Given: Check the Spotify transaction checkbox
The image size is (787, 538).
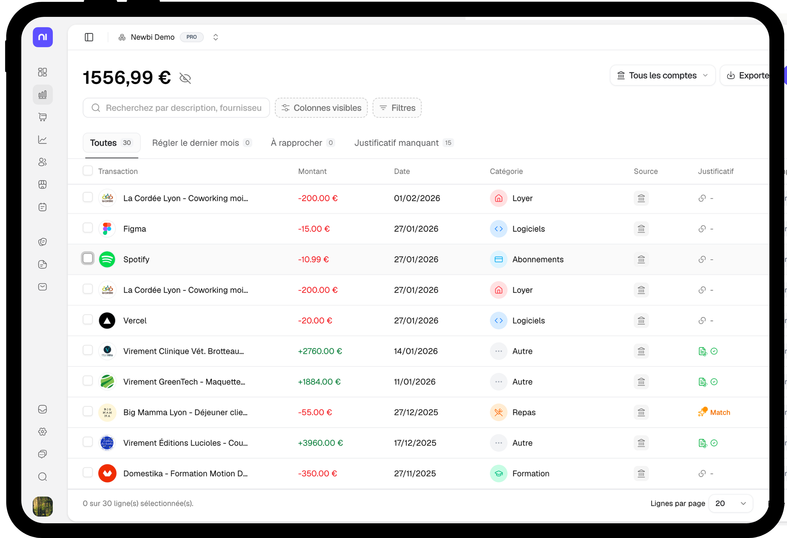Looking at the screenshot, I should coord(88,258).
